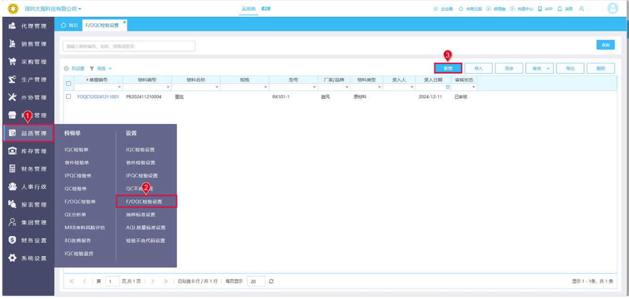Click the rows-per-page field showing 20

coord(256,282)
